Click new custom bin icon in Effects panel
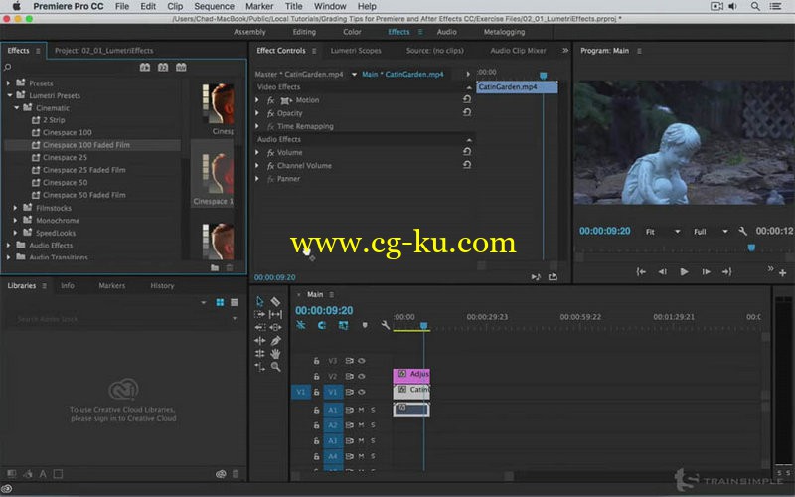795x497 pixels. click(x=215, y=267)
